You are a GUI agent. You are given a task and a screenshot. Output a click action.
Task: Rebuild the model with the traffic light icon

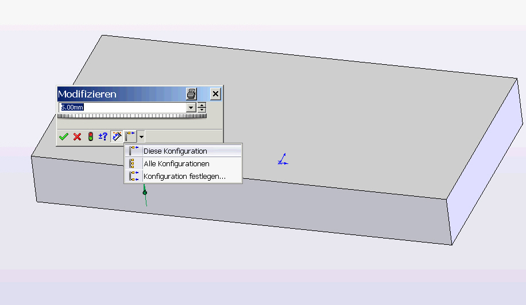click(x=91, y=136)
